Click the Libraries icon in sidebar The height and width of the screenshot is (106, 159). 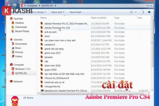11,39
